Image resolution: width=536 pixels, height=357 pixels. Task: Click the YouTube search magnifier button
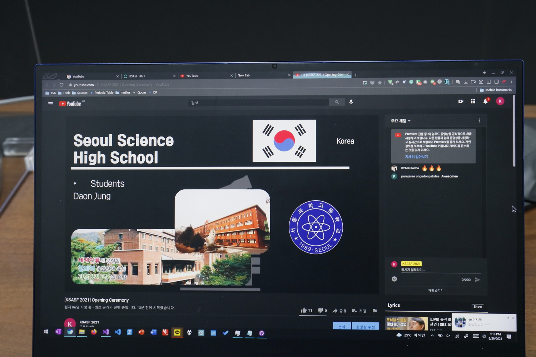coord(337,102)
